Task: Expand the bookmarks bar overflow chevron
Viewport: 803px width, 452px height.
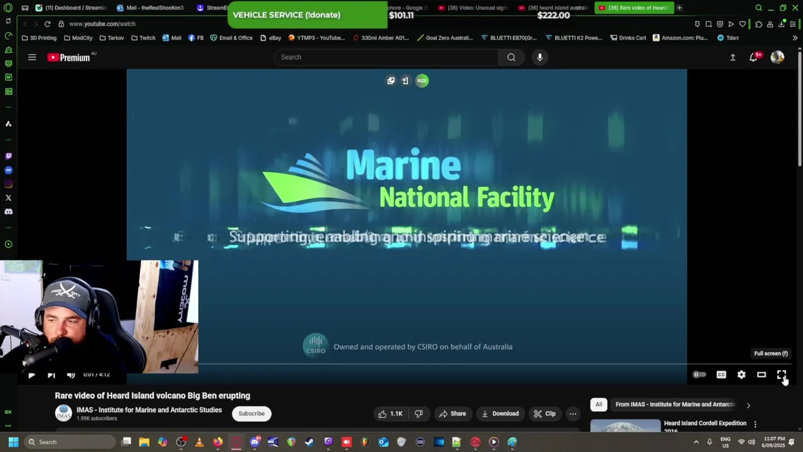Action: tap(795, 38)
